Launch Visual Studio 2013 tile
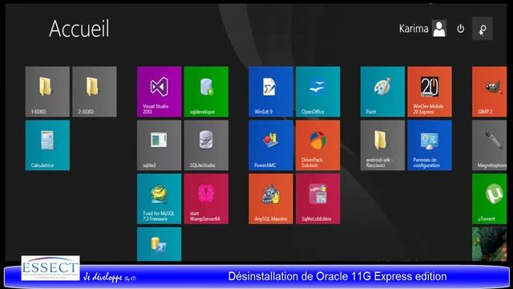 click(159, 92)
